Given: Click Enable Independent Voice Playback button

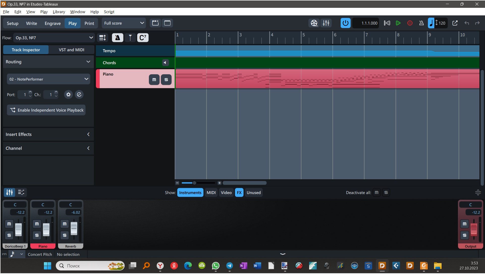Looking at the screenshot, I should click(x=46, y=110).
